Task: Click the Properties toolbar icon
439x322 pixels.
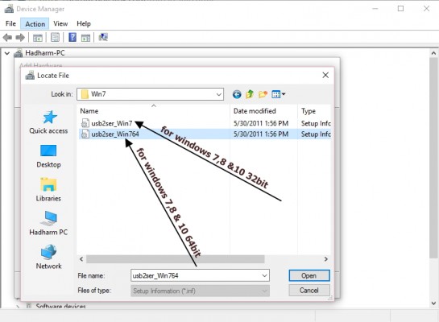Action: coord(55,37)
